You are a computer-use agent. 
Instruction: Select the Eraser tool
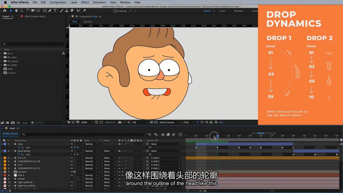[x=72, y=10]
